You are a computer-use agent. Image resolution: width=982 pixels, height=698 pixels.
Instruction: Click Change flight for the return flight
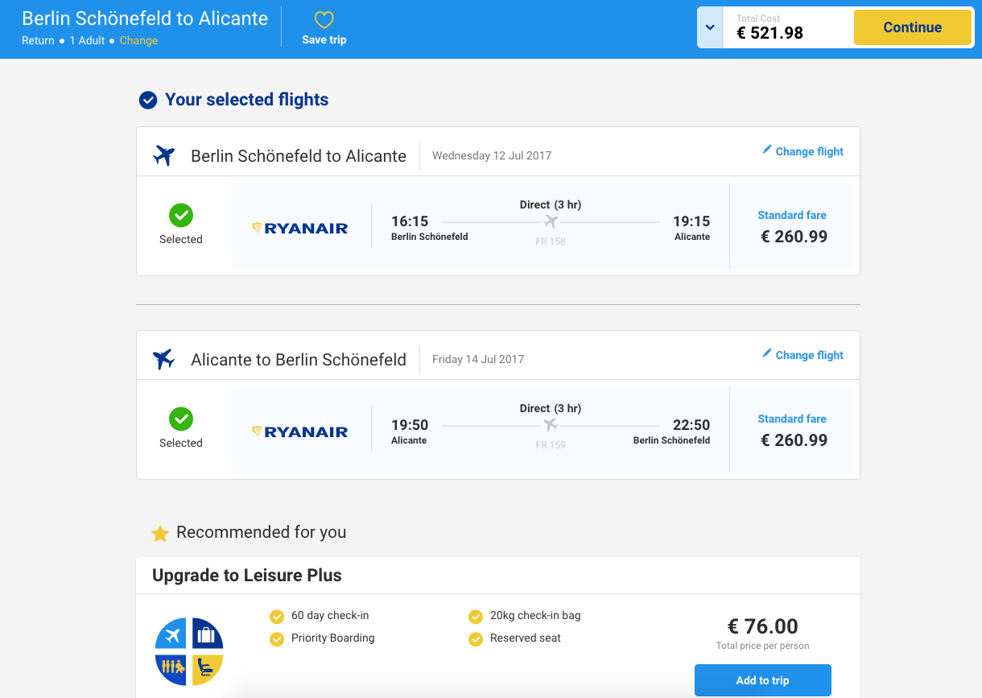(x=803, y=355)
